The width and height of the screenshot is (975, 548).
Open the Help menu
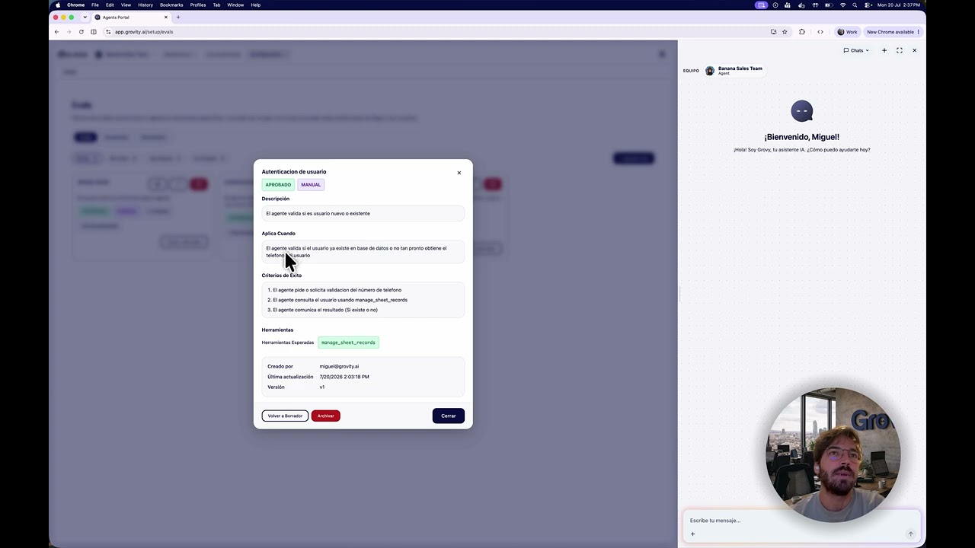click(256, 5)
